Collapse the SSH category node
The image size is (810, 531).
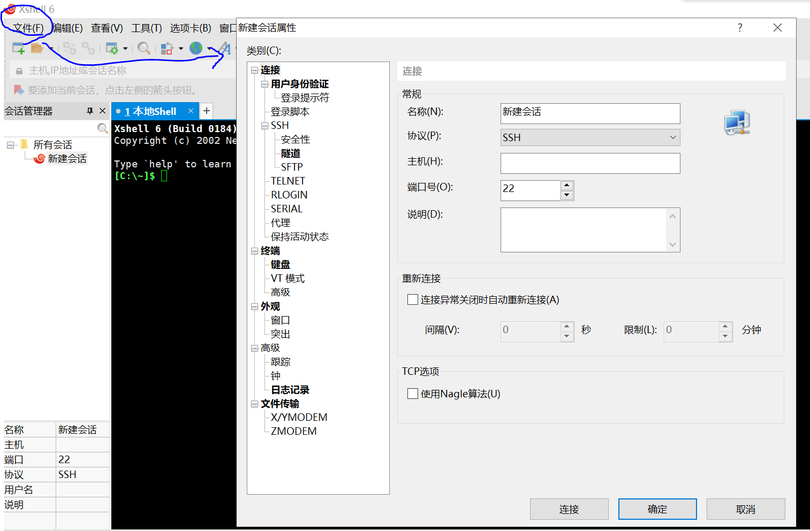click(x=265, y=125)
